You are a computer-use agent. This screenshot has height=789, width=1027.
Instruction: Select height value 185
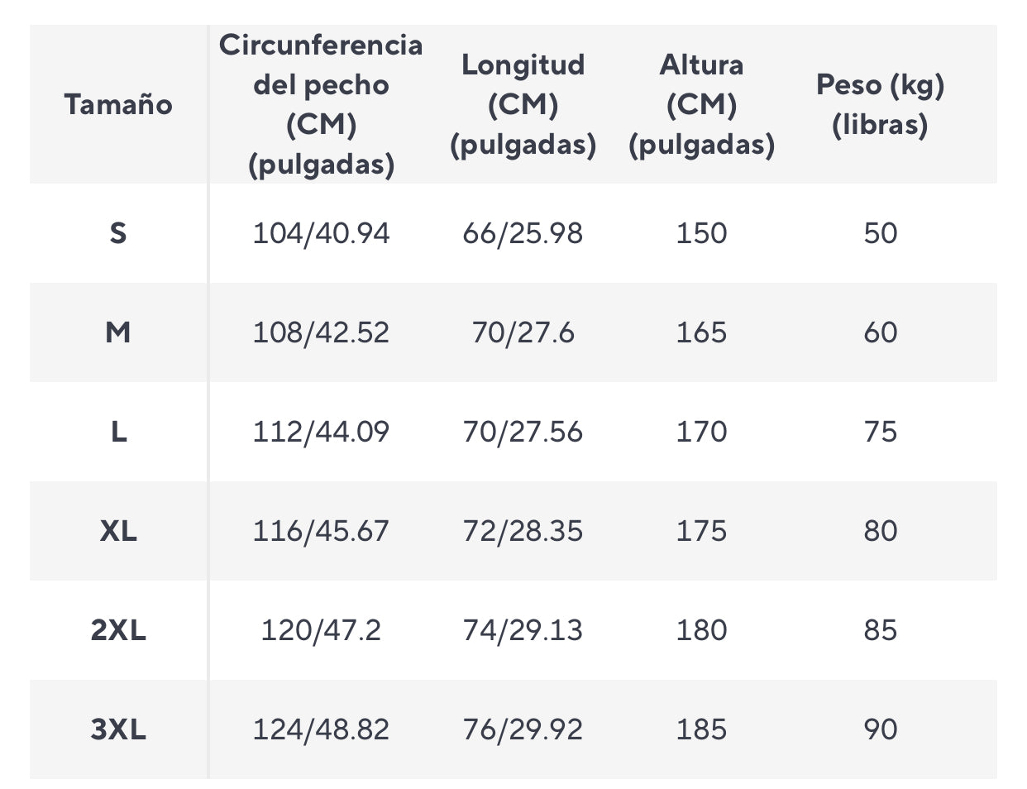point(701,729)
